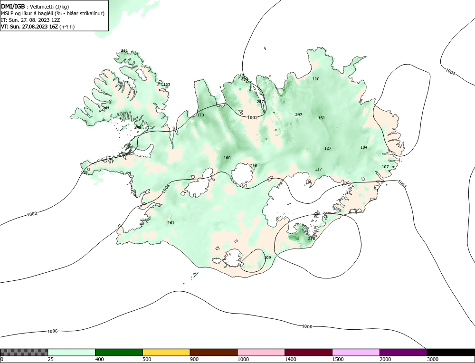The image size is (475, 363).
Task: Click the yellow 500–900 legend swatch
Action: tap(166, 353)
